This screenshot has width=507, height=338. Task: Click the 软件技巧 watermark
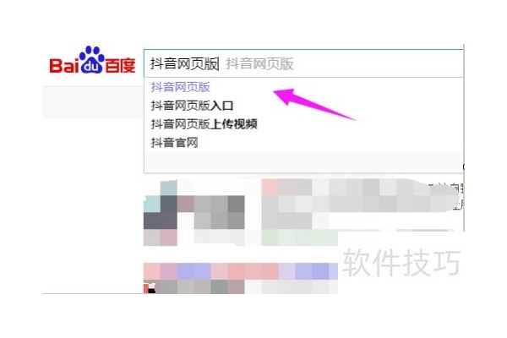pos(401,262)
